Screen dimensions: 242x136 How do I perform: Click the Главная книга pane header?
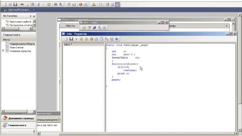tap(19, 35)
